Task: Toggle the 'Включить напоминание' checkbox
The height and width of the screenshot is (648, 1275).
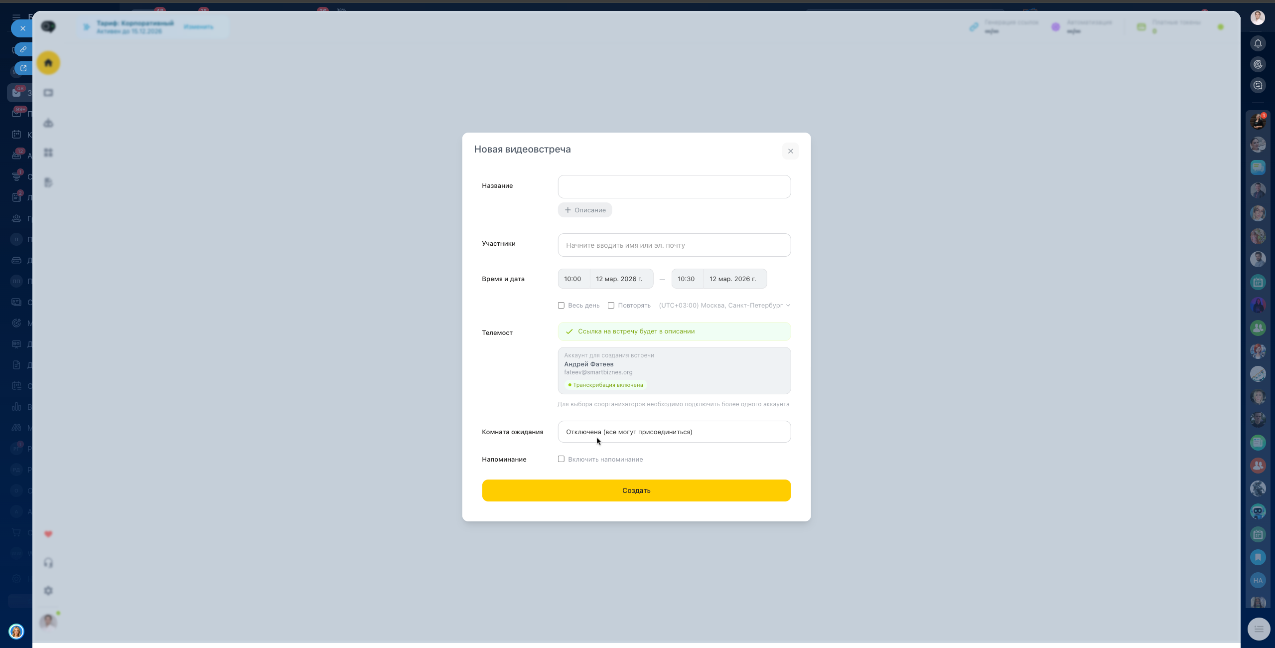Action: point(561,459)
